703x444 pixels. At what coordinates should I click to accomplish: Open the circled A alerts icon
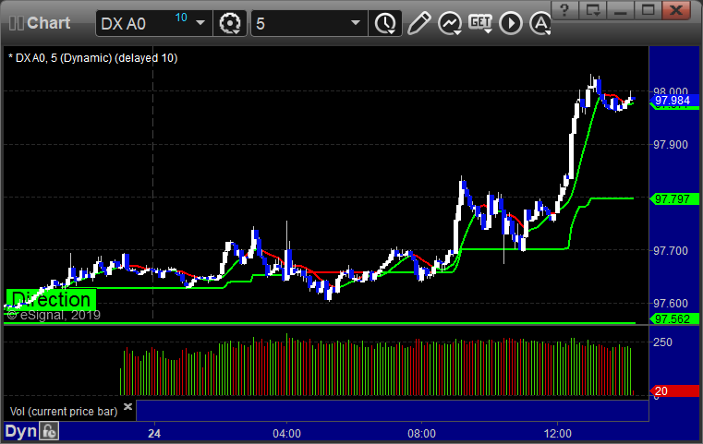pyautogui.click(x=540, y=23)
